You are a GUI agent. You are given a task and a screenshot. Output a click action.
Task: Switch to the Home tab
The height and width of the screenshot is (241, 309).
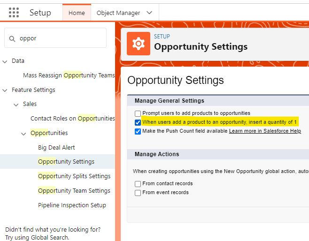pos(77,13)
